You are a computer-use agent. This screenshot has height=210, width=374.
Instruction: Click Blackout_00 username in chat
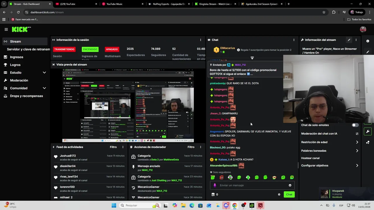[x=218, y=148]
